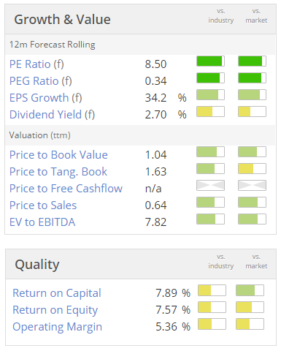Click the Return on Equity link
The image size is (281, 351).
click(x=55, y=310)
